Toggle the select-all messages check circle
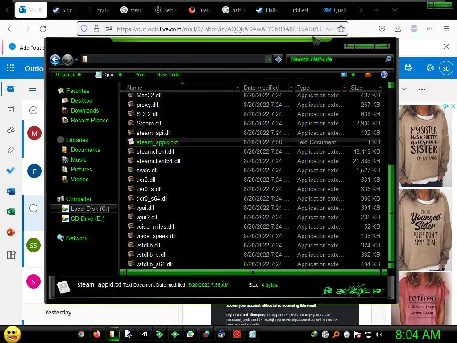457x343 pixels. pyautogui.click(x=33, y=110)
